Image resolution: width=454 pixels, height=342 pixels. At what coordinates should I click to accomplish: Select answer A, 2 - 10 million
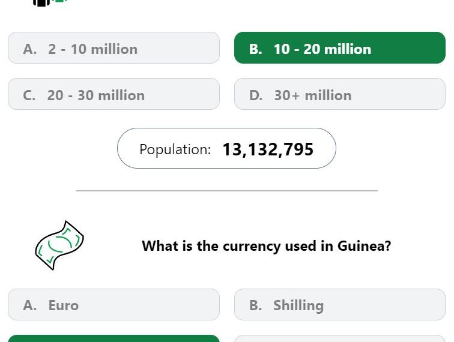[x=114, y=48]
